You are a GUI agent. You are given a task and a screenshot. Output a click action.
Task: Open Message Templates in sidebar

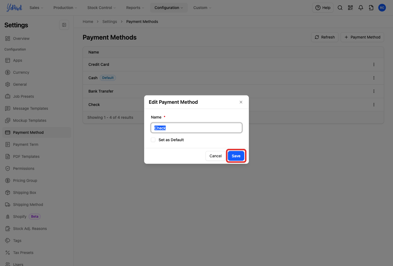pyautogui.click(x=37, y=108)
